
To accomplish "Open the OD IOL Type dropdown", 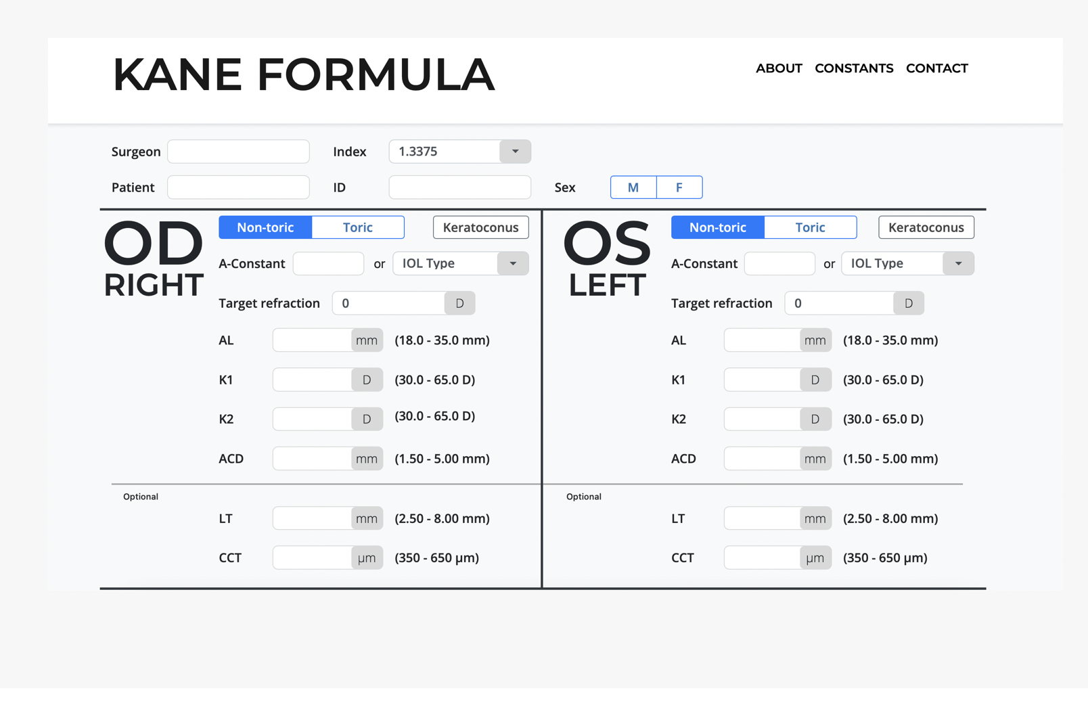I will 461,263.
